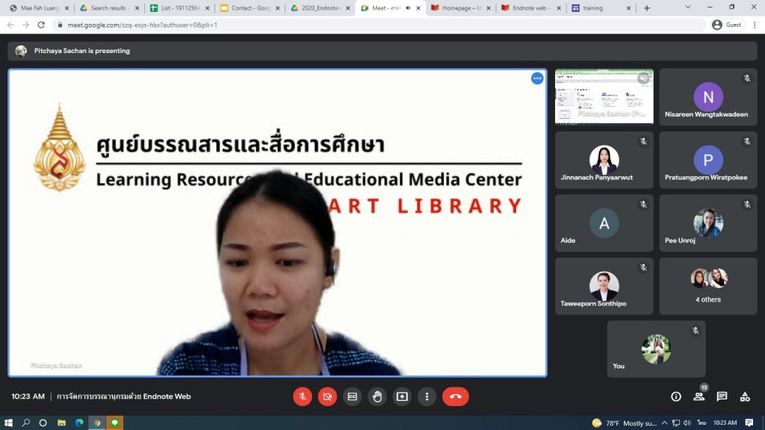Open a new browser tab
Viewport: 765px width, 430px height.
tap(647, 8)
